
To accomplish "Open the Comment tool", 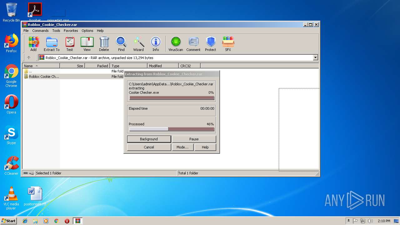I will (x=193, y=44).
